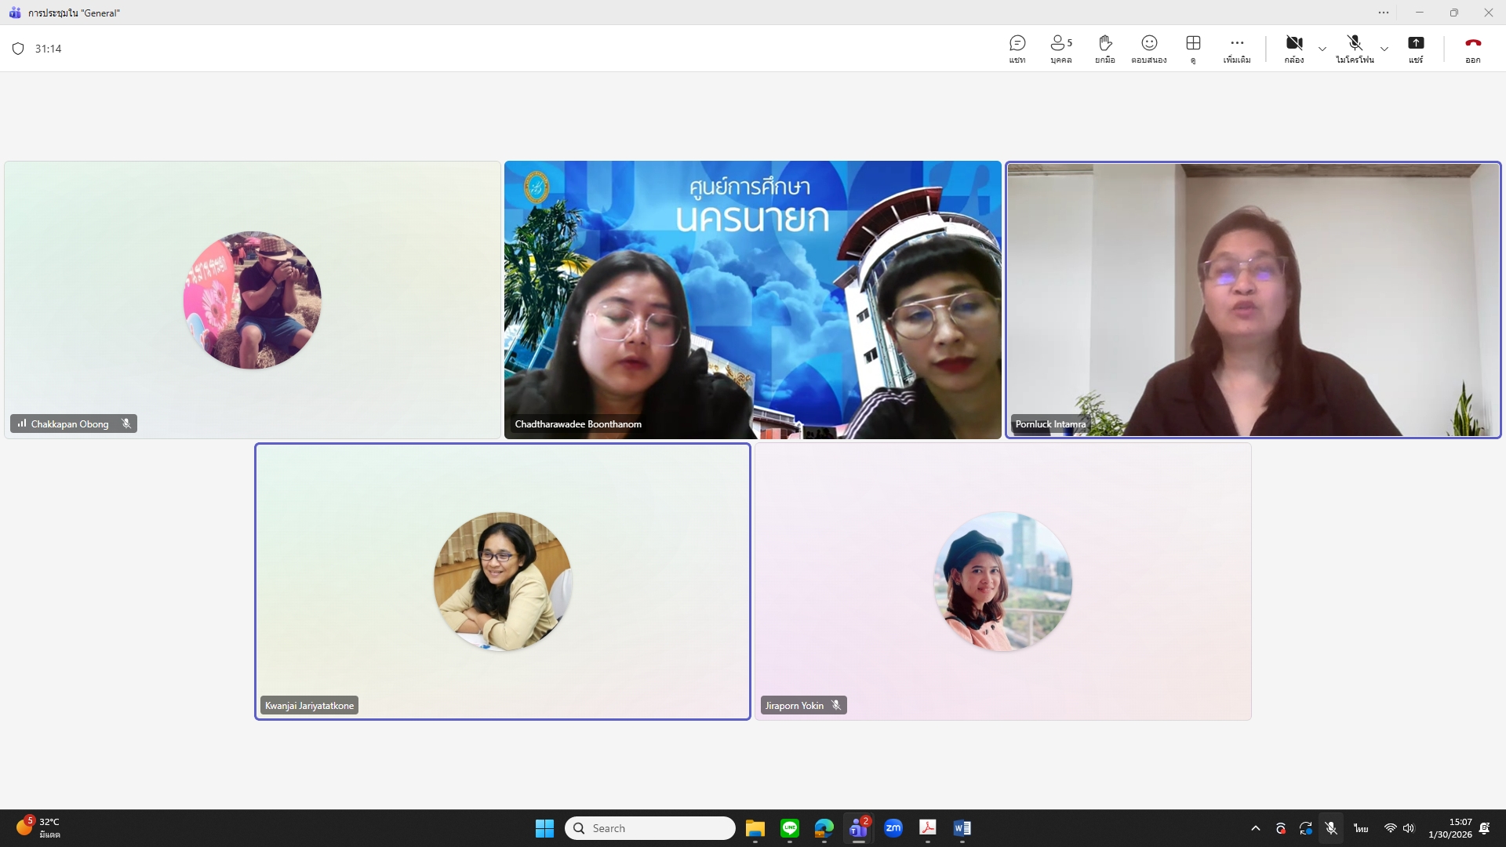Screen dimensions: 1506x847
Task: Show the people participants list
Action: point(1060,48)
